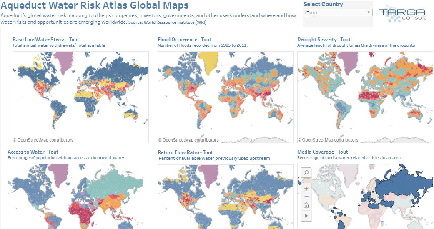
Task: Click the map search magnifier icon
Action: point(306,172)
